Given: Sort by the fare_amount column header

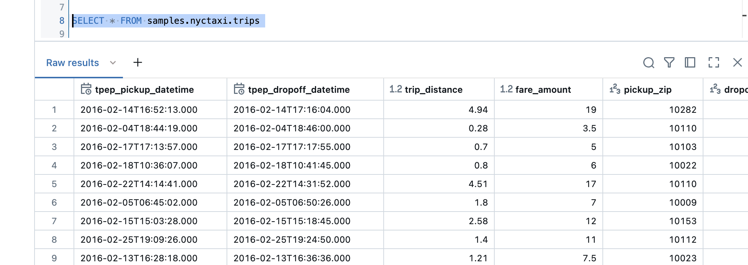Looking at the screenshot, I should (543, 89).
